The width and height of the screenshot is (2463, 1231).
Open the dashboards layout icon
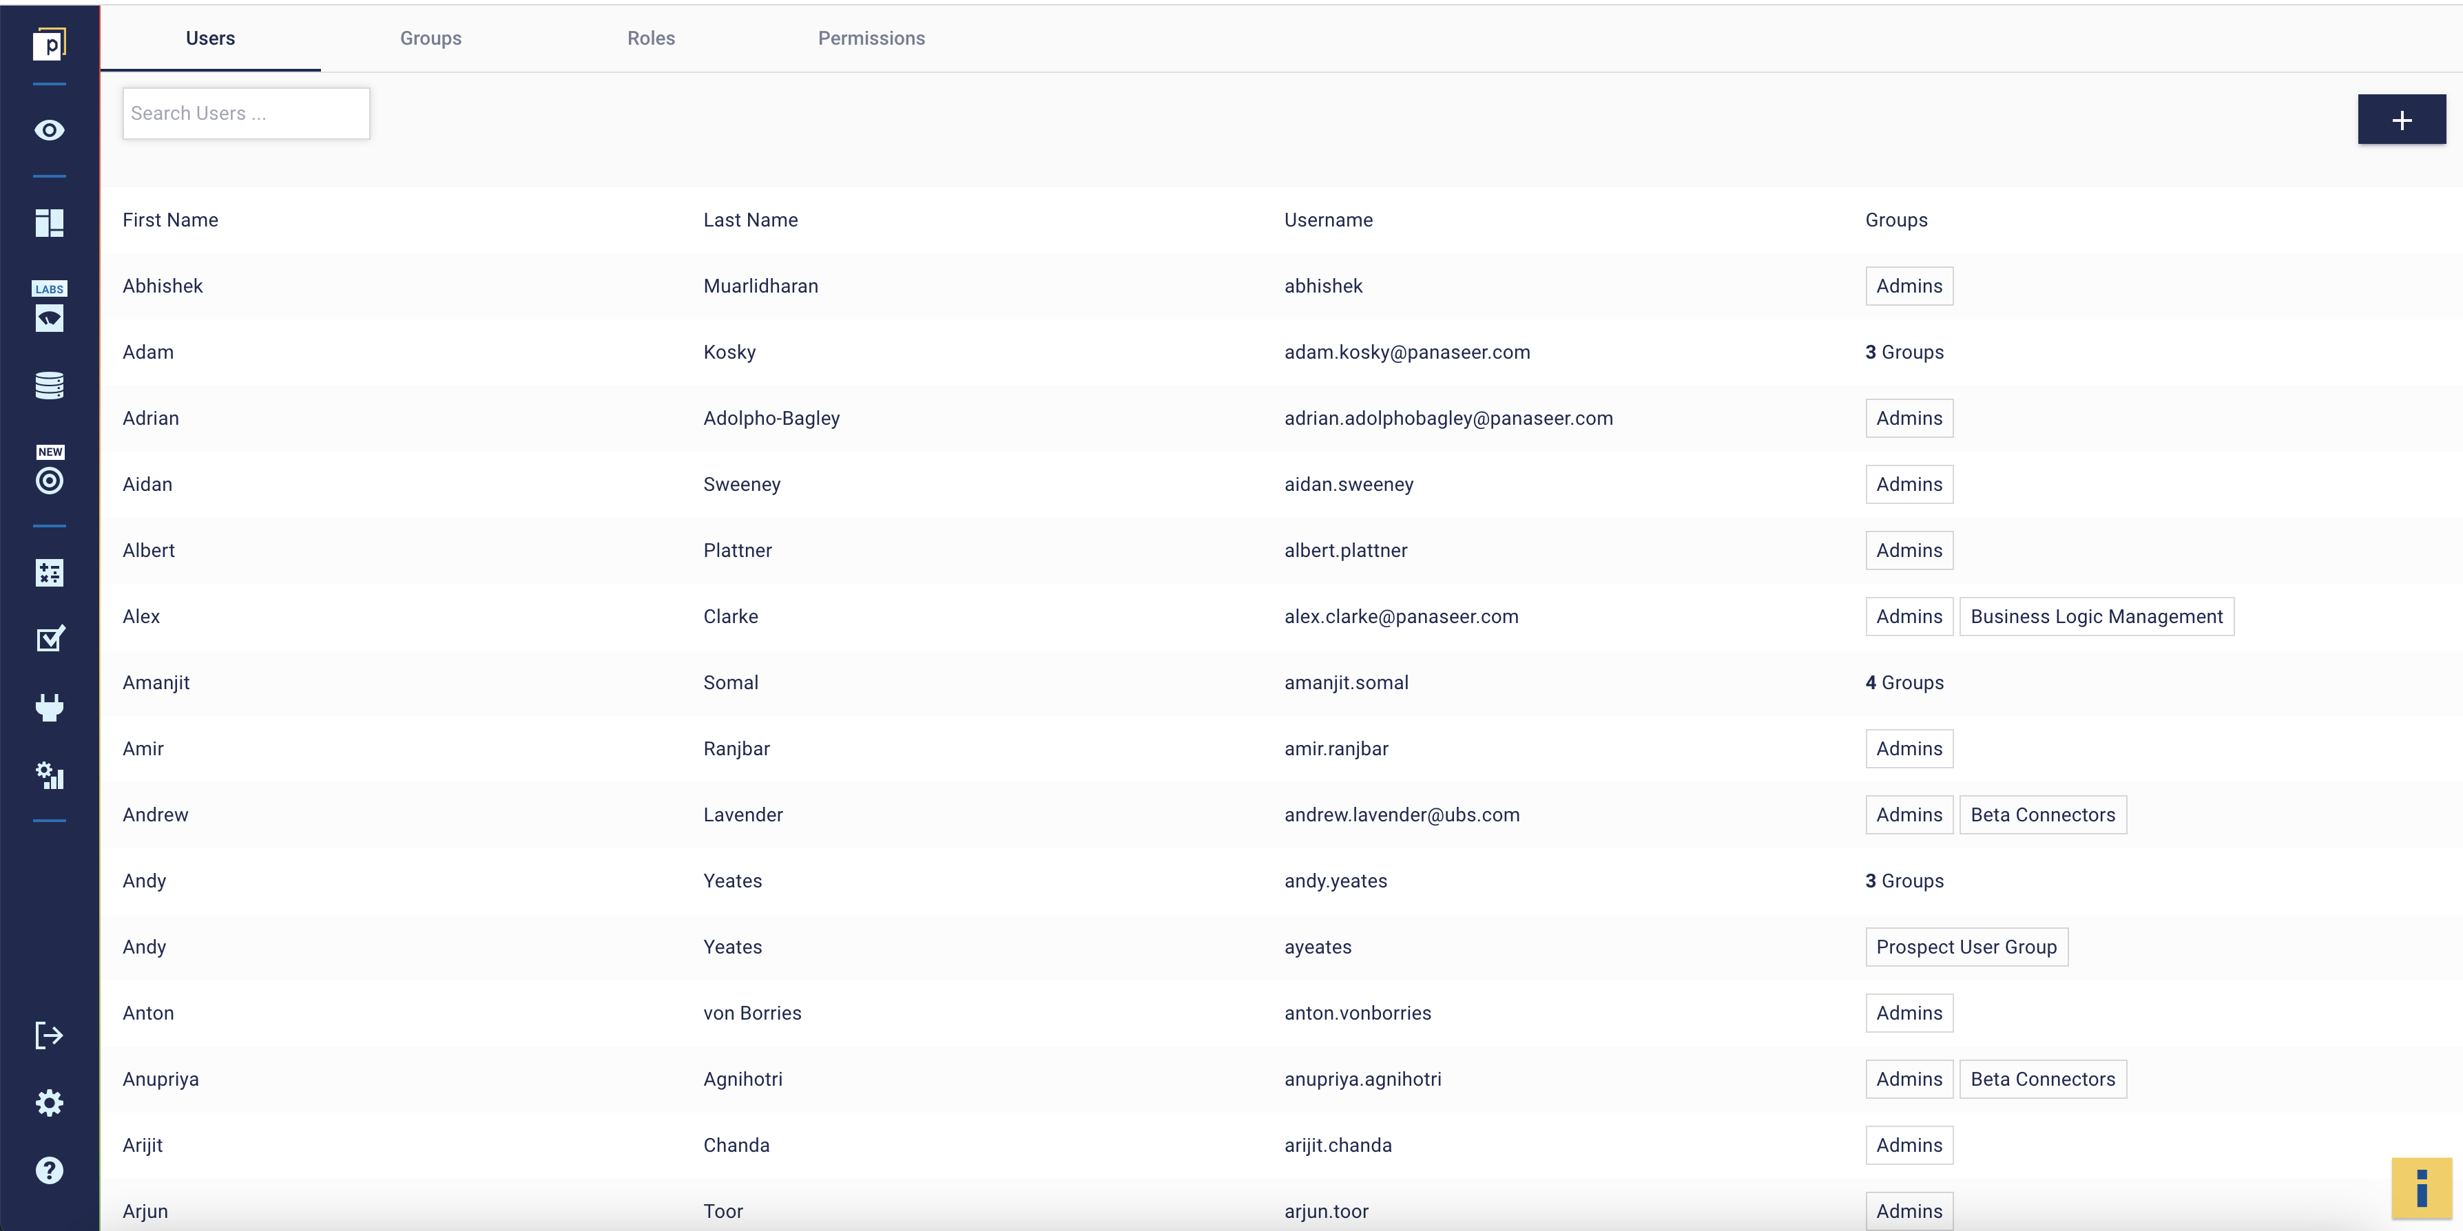tap(50, 222)
